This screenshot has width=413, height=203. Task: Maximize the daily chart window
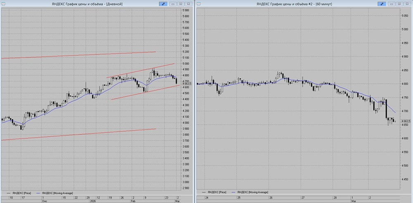click(x=181, y=4)
